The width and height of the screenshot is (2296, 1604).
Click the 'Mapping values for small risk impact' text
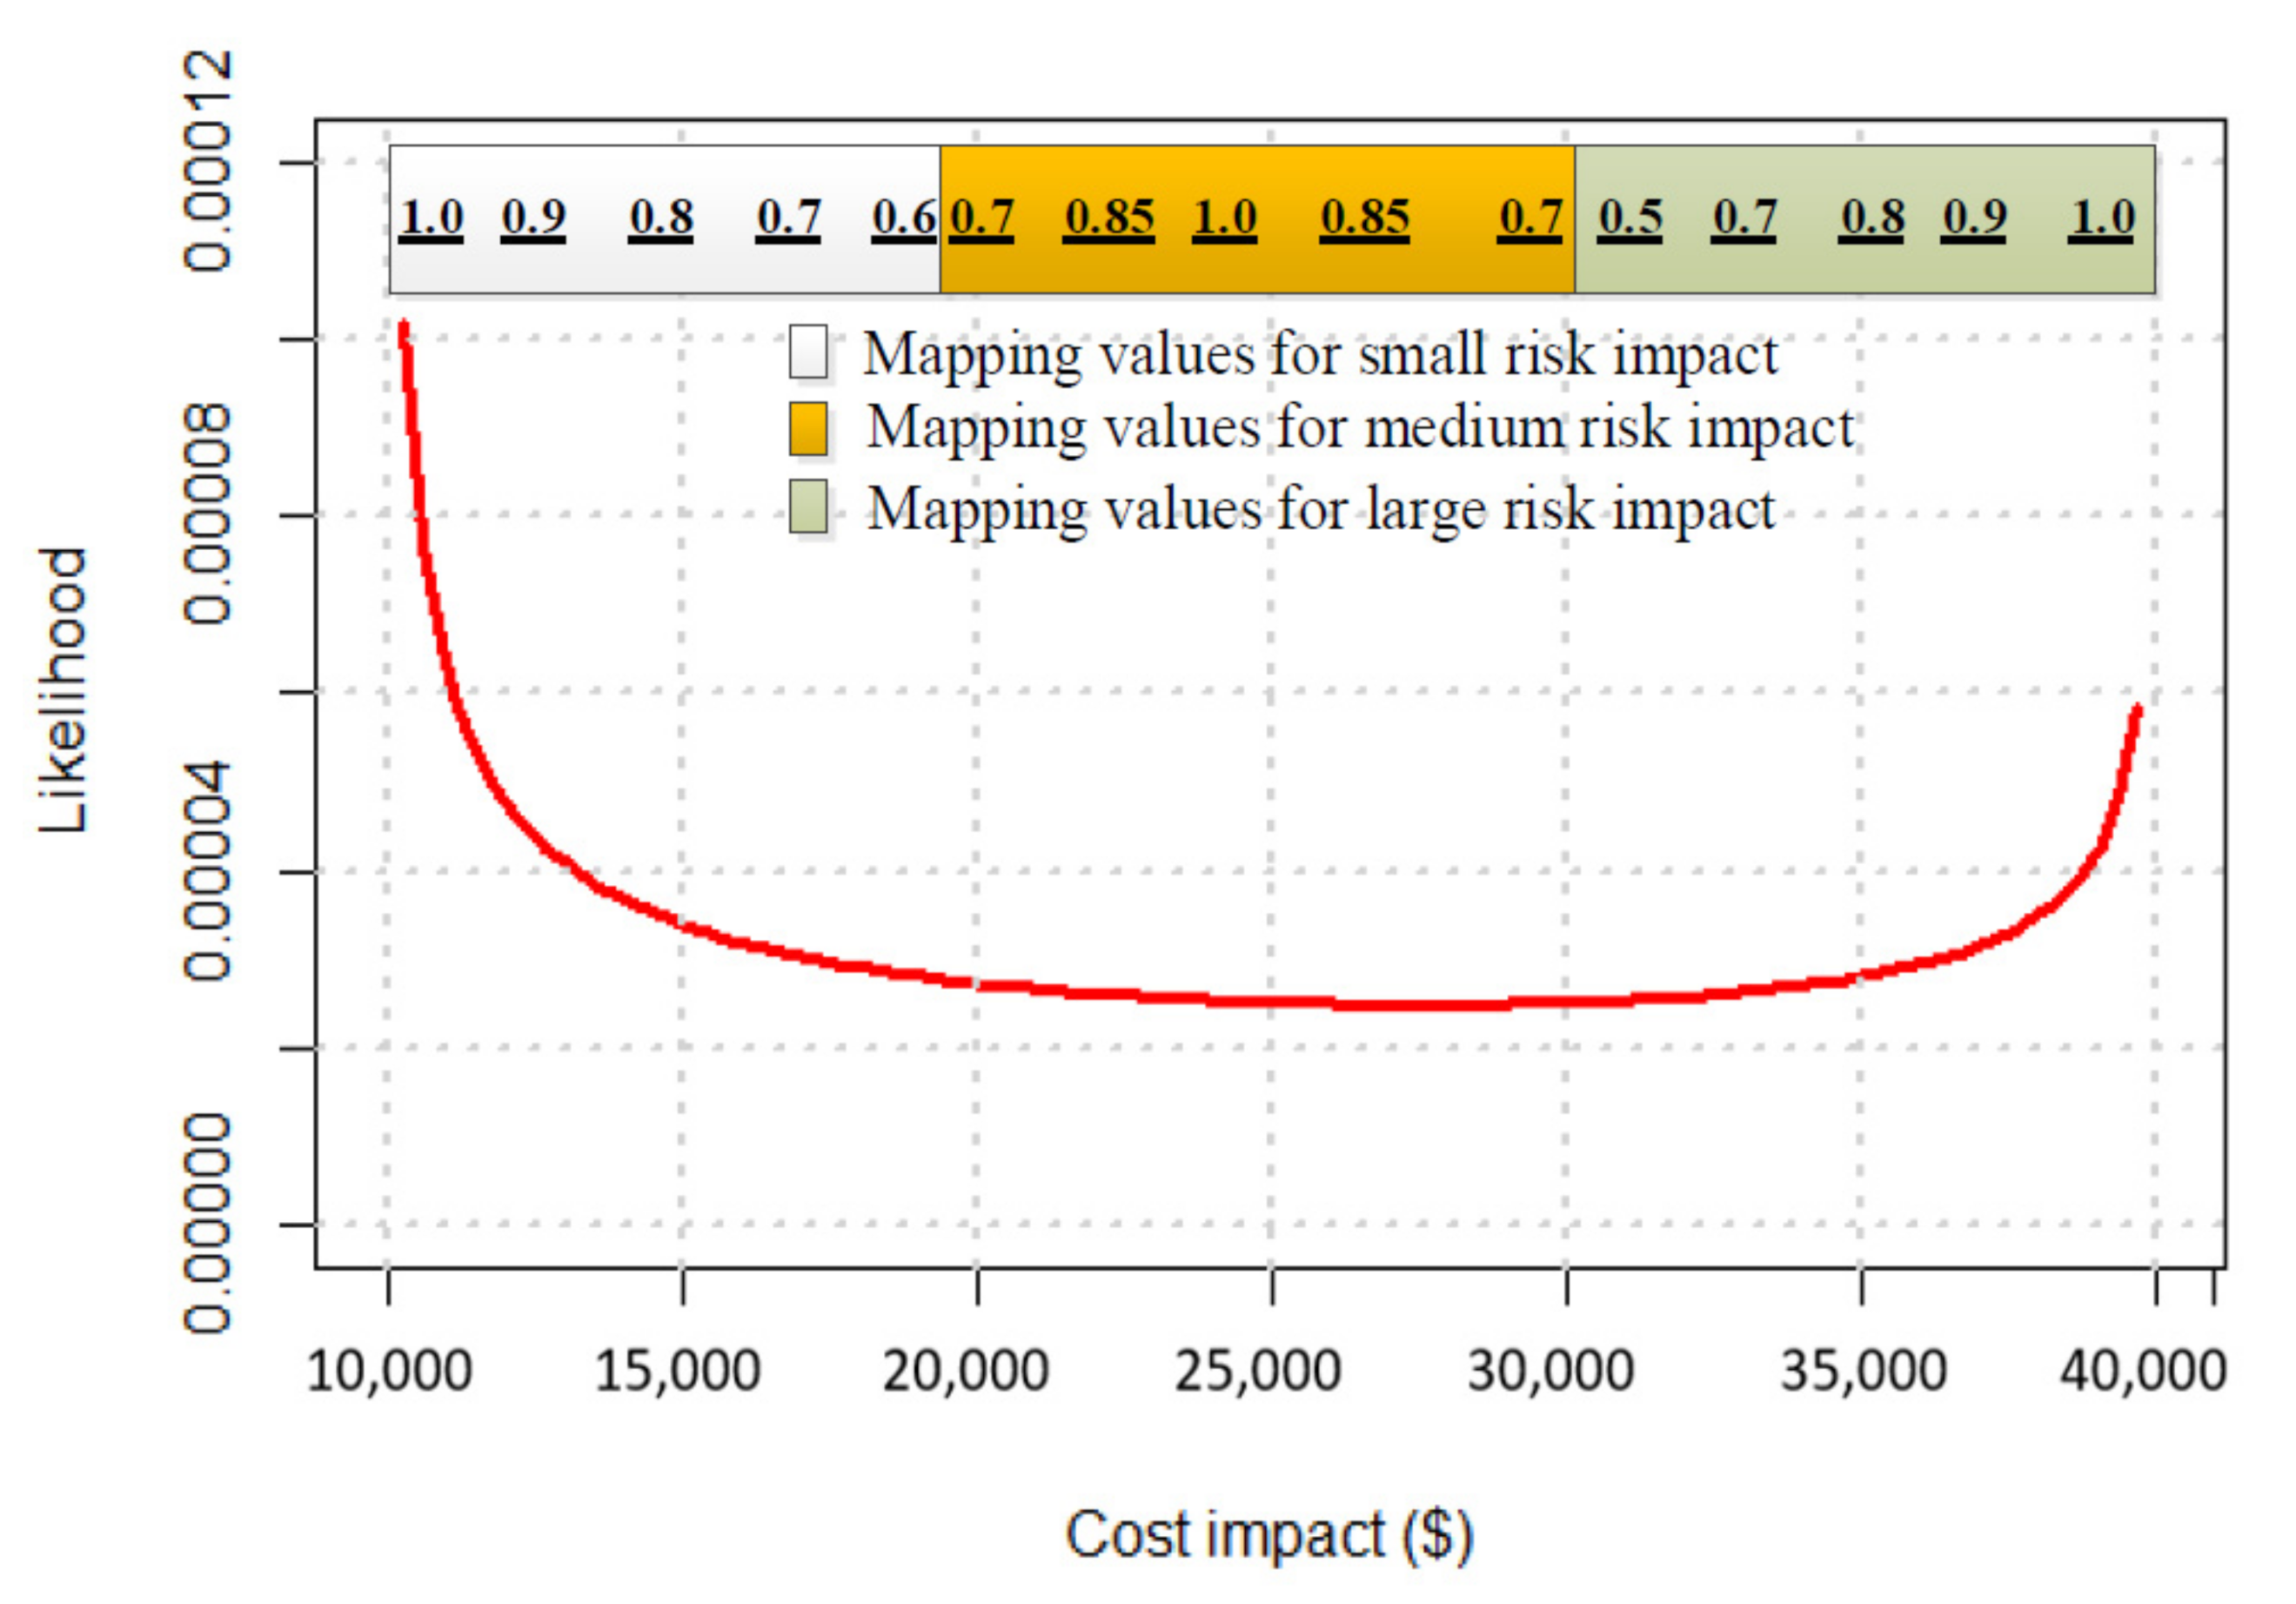pyautogui.click(x=1320, y=355)
